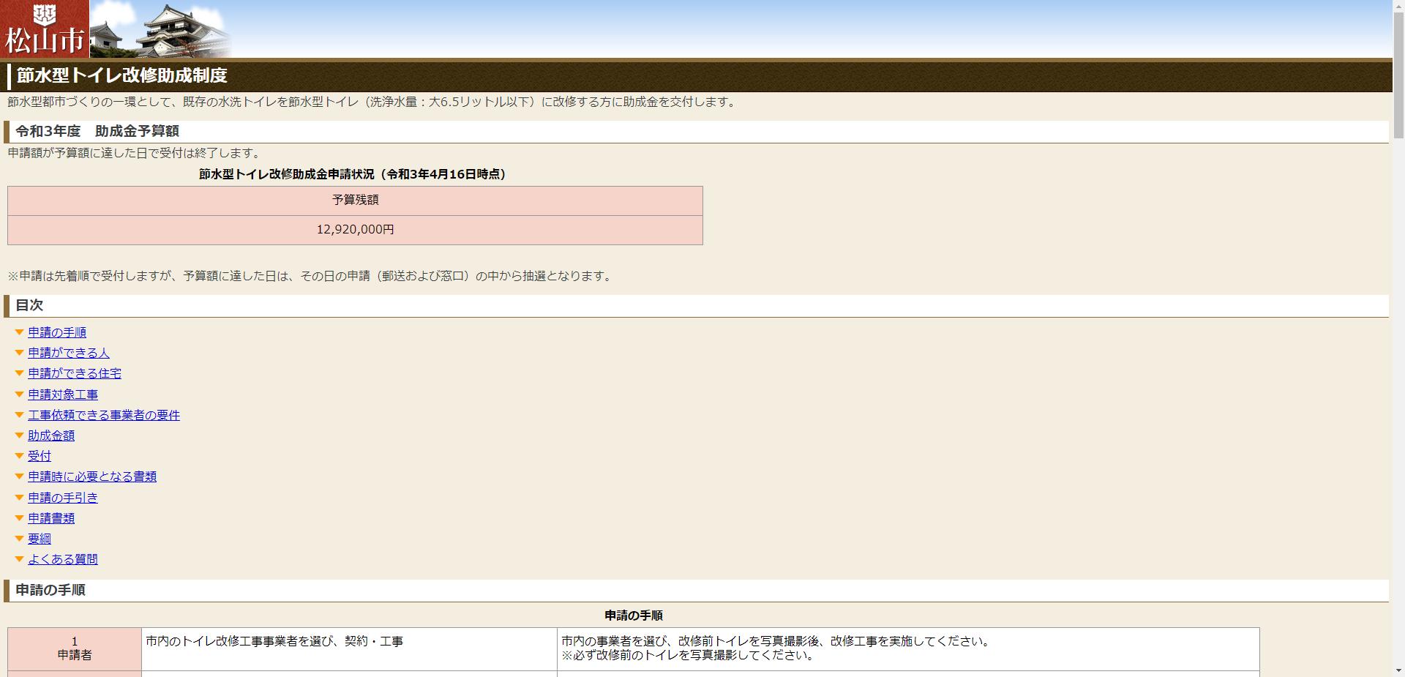
Task: Click the orange arrow beside 申請書類
Action: tap(20, 518)
